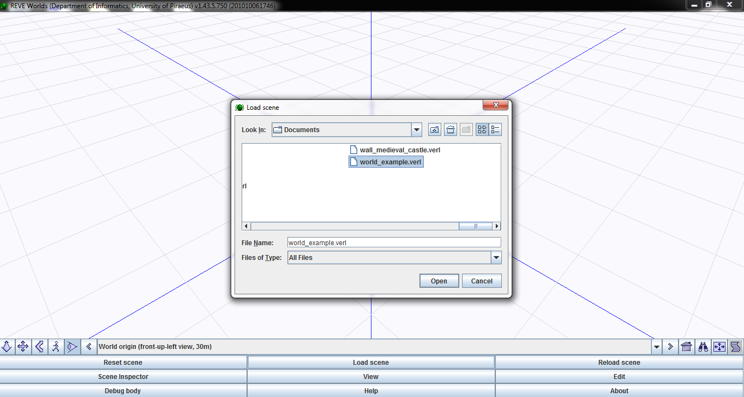Open the Edit menu button
This screenshot has width=744, height=397.
pyautogui.click(x=620, y=377)
